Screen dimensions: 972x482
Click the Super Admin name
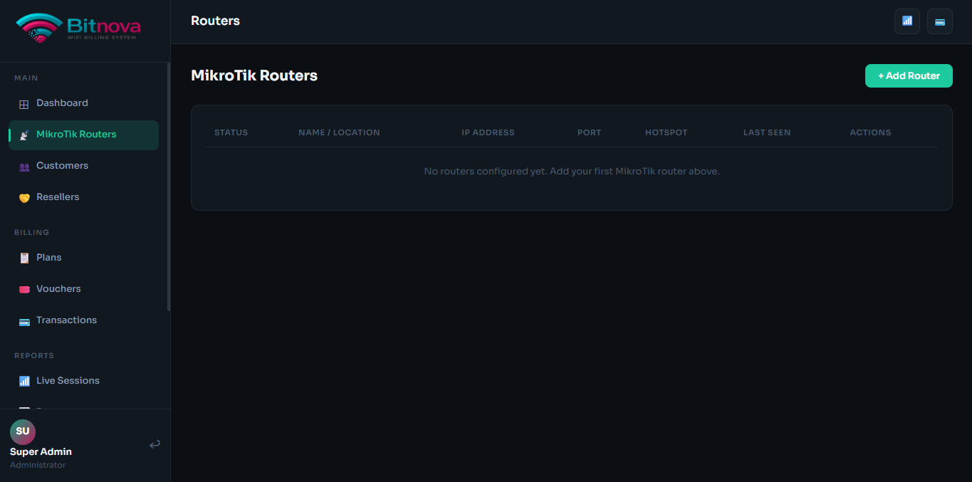tap(41, 452)
